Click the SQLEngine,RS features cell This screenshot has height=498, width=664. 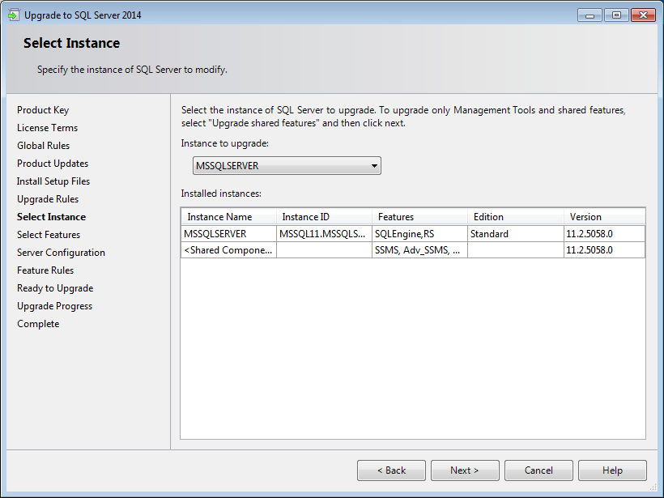pos(419,234)
